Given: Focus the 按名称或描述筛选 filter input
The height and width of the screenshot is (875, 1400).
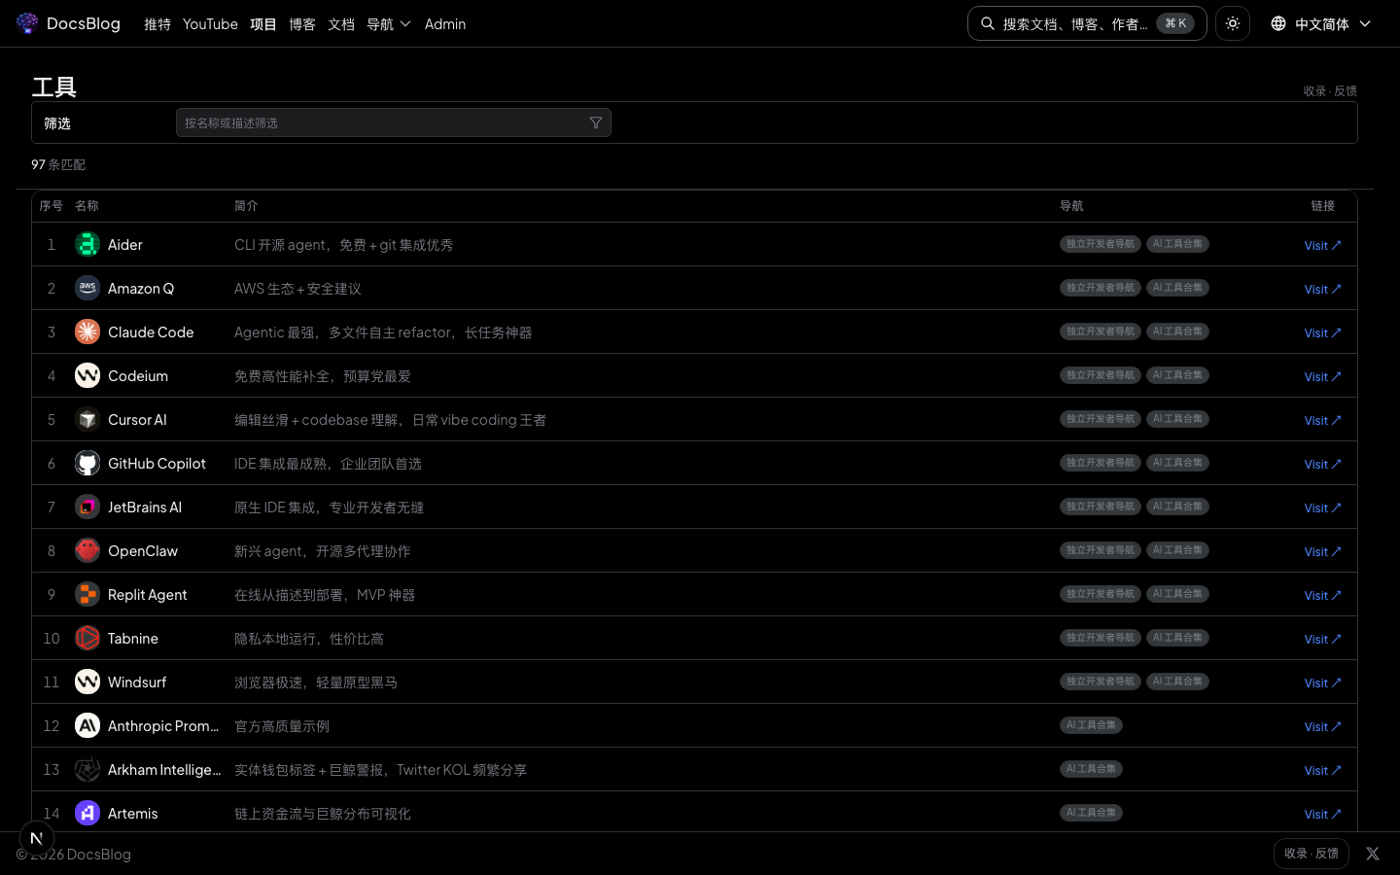Looking at the screenshot, I should click(x=384, y=122).
